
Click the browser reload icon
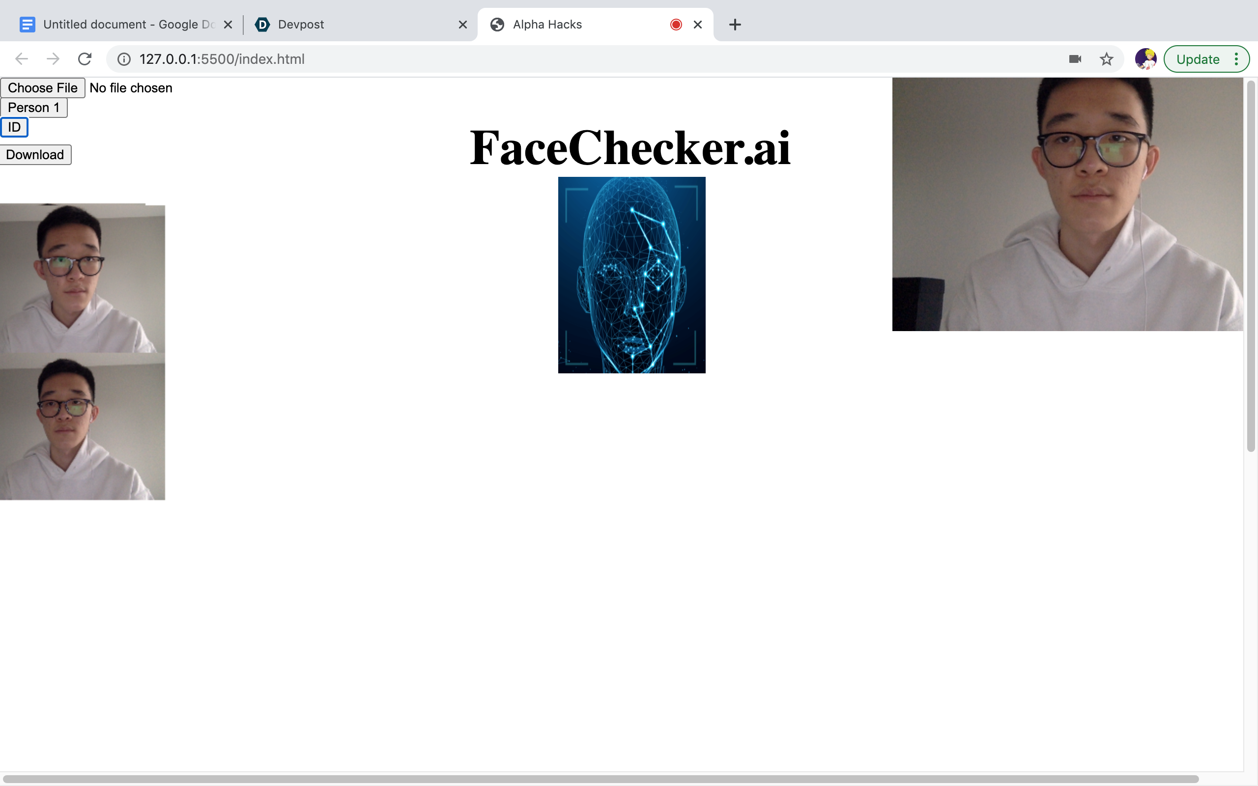pos(85,59)
